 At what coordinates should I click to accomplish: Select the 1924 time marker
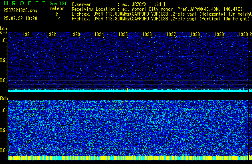pyautogui.click(x=99, y=34)
